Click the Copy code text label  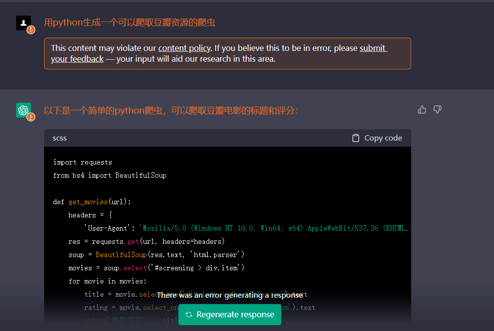point(383,138)
